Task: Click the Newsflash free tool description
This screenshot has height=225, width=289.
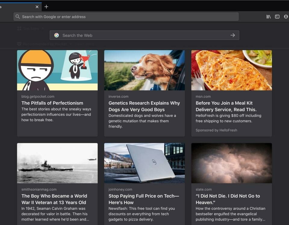Action: [141, 214]
